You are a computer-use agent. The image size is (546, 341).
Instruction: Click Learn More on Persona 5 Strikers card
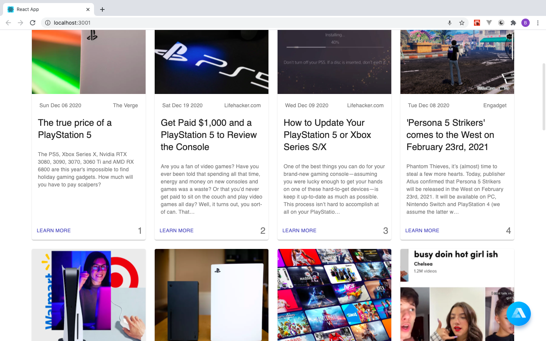coord(422,230)
